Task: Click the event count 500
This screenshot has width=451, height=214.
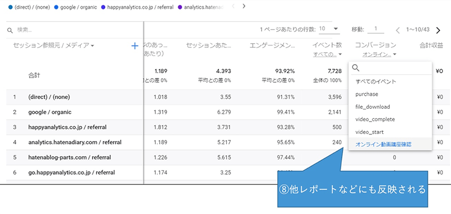Action: 337,127
